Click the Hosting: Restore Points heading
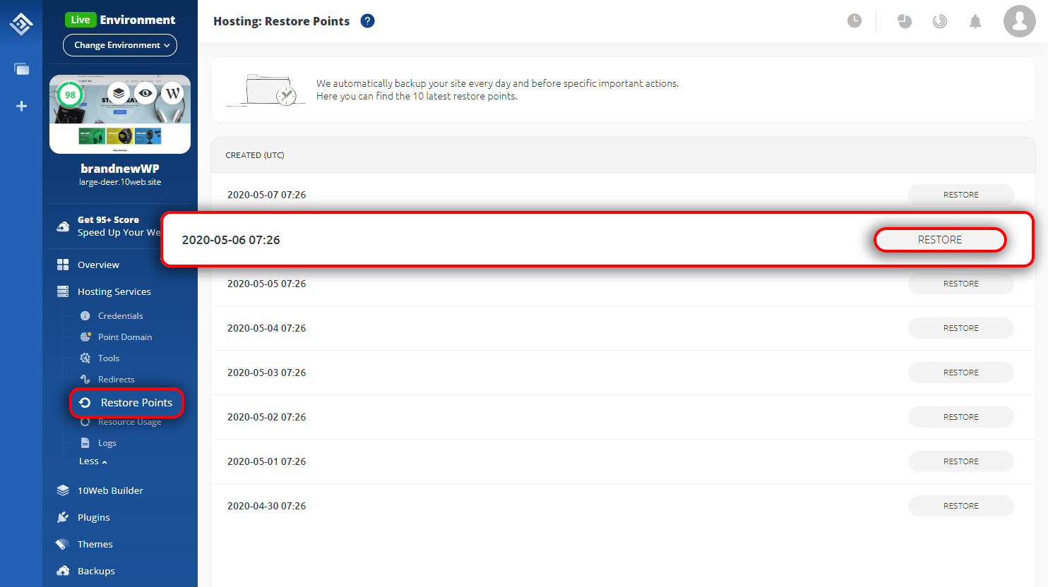This screenshot has width=1048, height=587. click(x=281, y=21)
